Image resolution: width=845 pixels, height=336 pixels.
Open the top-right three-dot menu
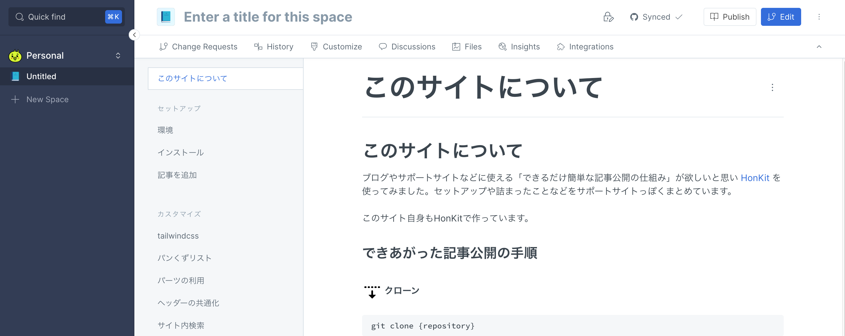pyautogui.click(x=819, y=17)
